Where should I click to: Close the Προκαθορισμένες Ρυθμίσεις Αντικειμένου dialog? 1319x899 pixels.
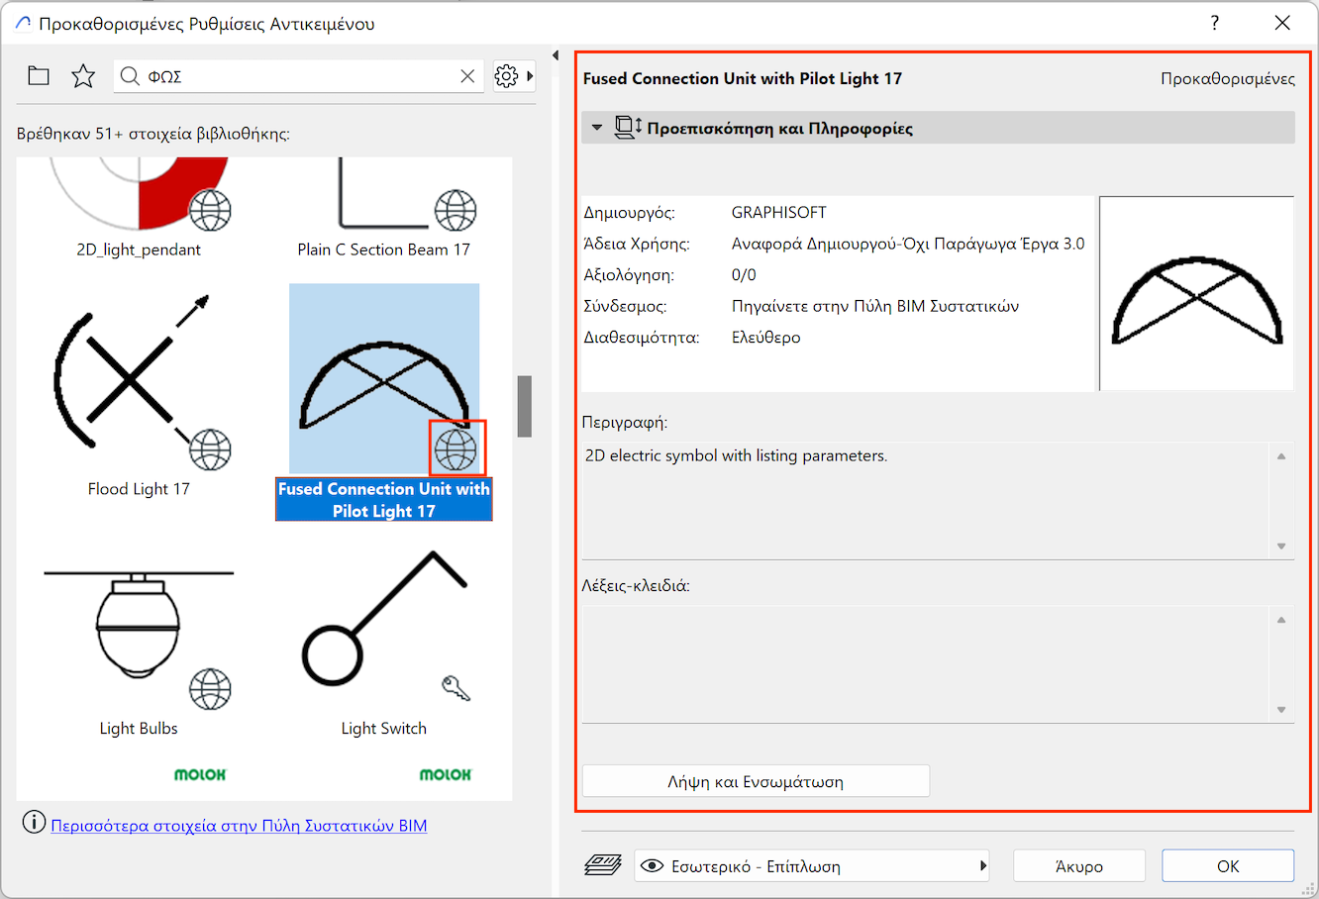coord(1282,23)
